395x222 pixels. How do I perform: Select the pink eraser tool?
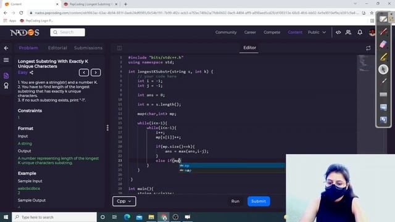click(x=383, y=44)
